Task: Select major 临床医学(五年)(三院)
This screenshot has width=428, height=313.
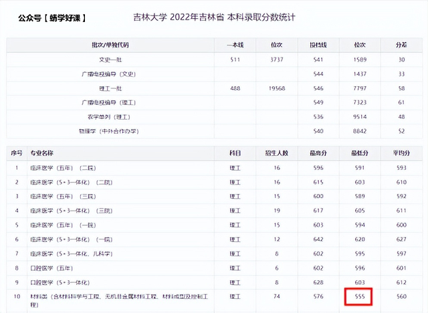Action: click(63, 197)
